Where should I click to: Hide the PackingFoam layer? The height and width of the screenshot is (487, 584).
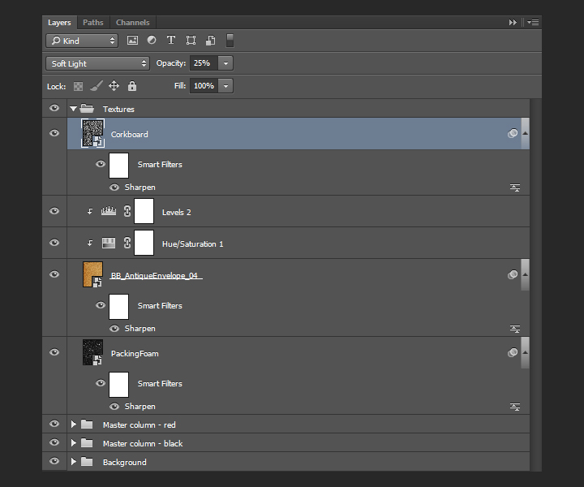(x=54, y=352)
